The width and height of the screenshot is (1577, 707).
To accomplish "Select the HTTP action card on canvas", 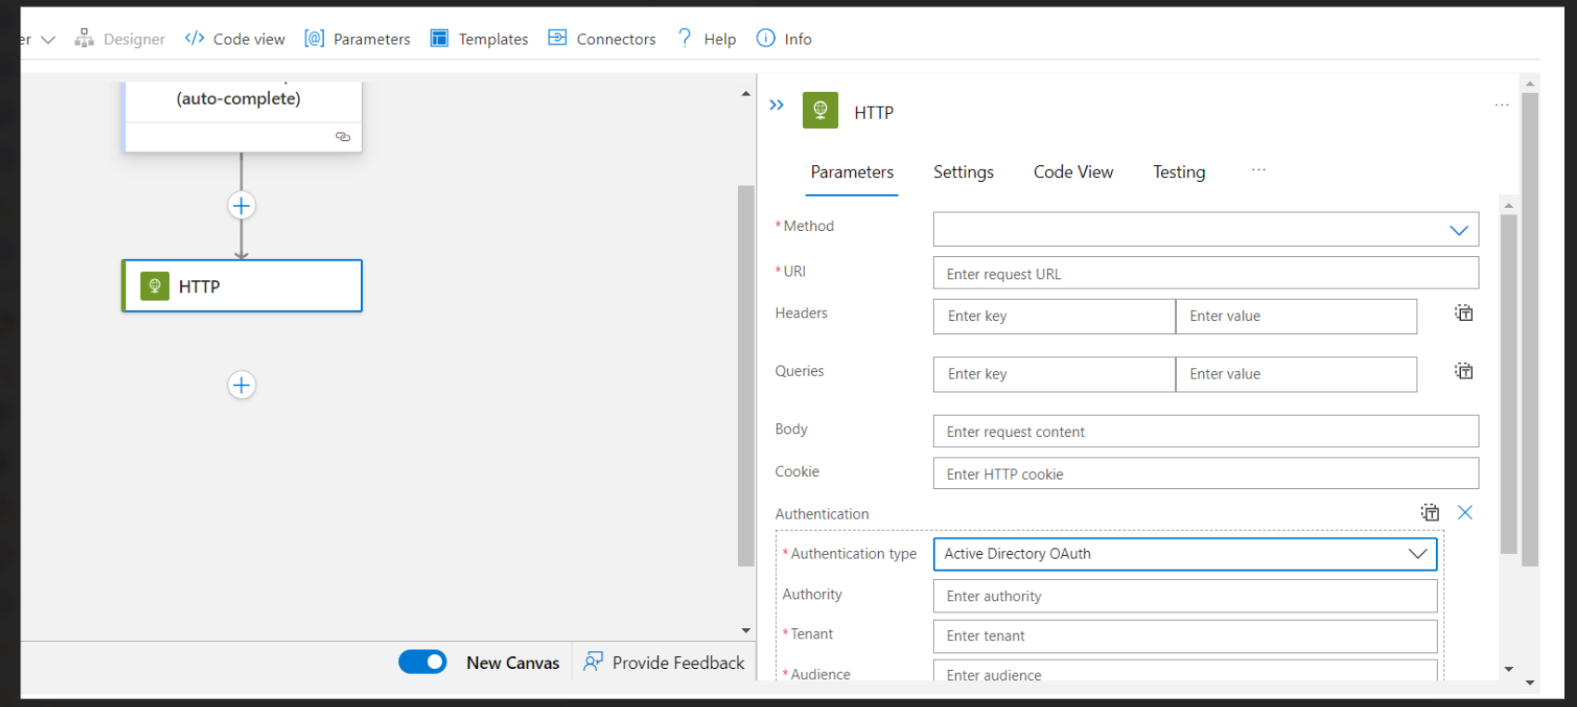I will pyautogui.click(x=242, y=286).
